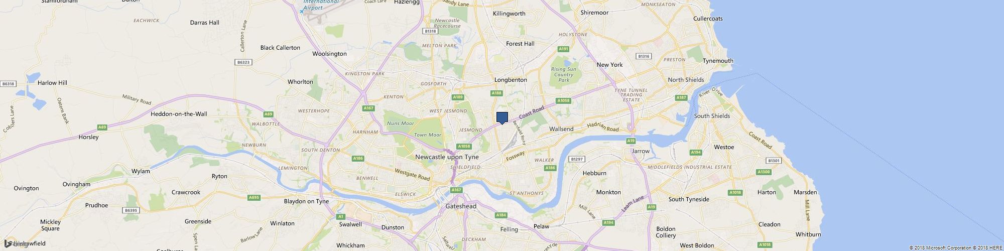
Task: Click the Newcastle upon Tyne city label
Action: [x=447, y=157]
